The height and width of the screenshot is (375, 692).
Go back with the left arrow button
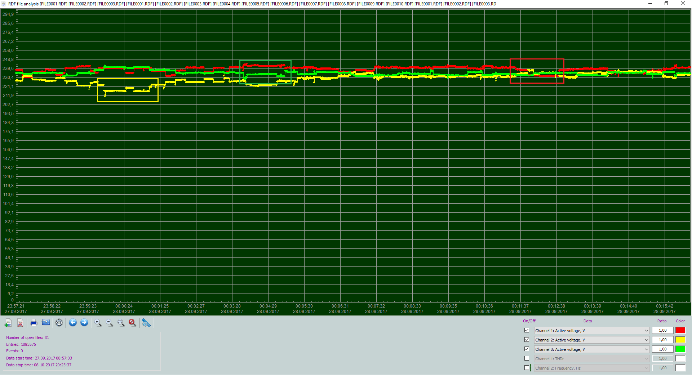click(x=73, y=323)
